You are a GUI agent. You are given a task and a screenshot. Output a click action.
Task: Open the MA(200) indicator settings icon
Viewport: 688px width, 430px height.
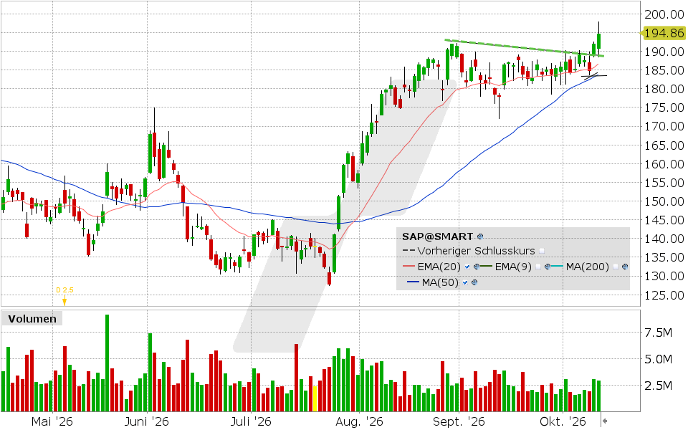[625, 267]
